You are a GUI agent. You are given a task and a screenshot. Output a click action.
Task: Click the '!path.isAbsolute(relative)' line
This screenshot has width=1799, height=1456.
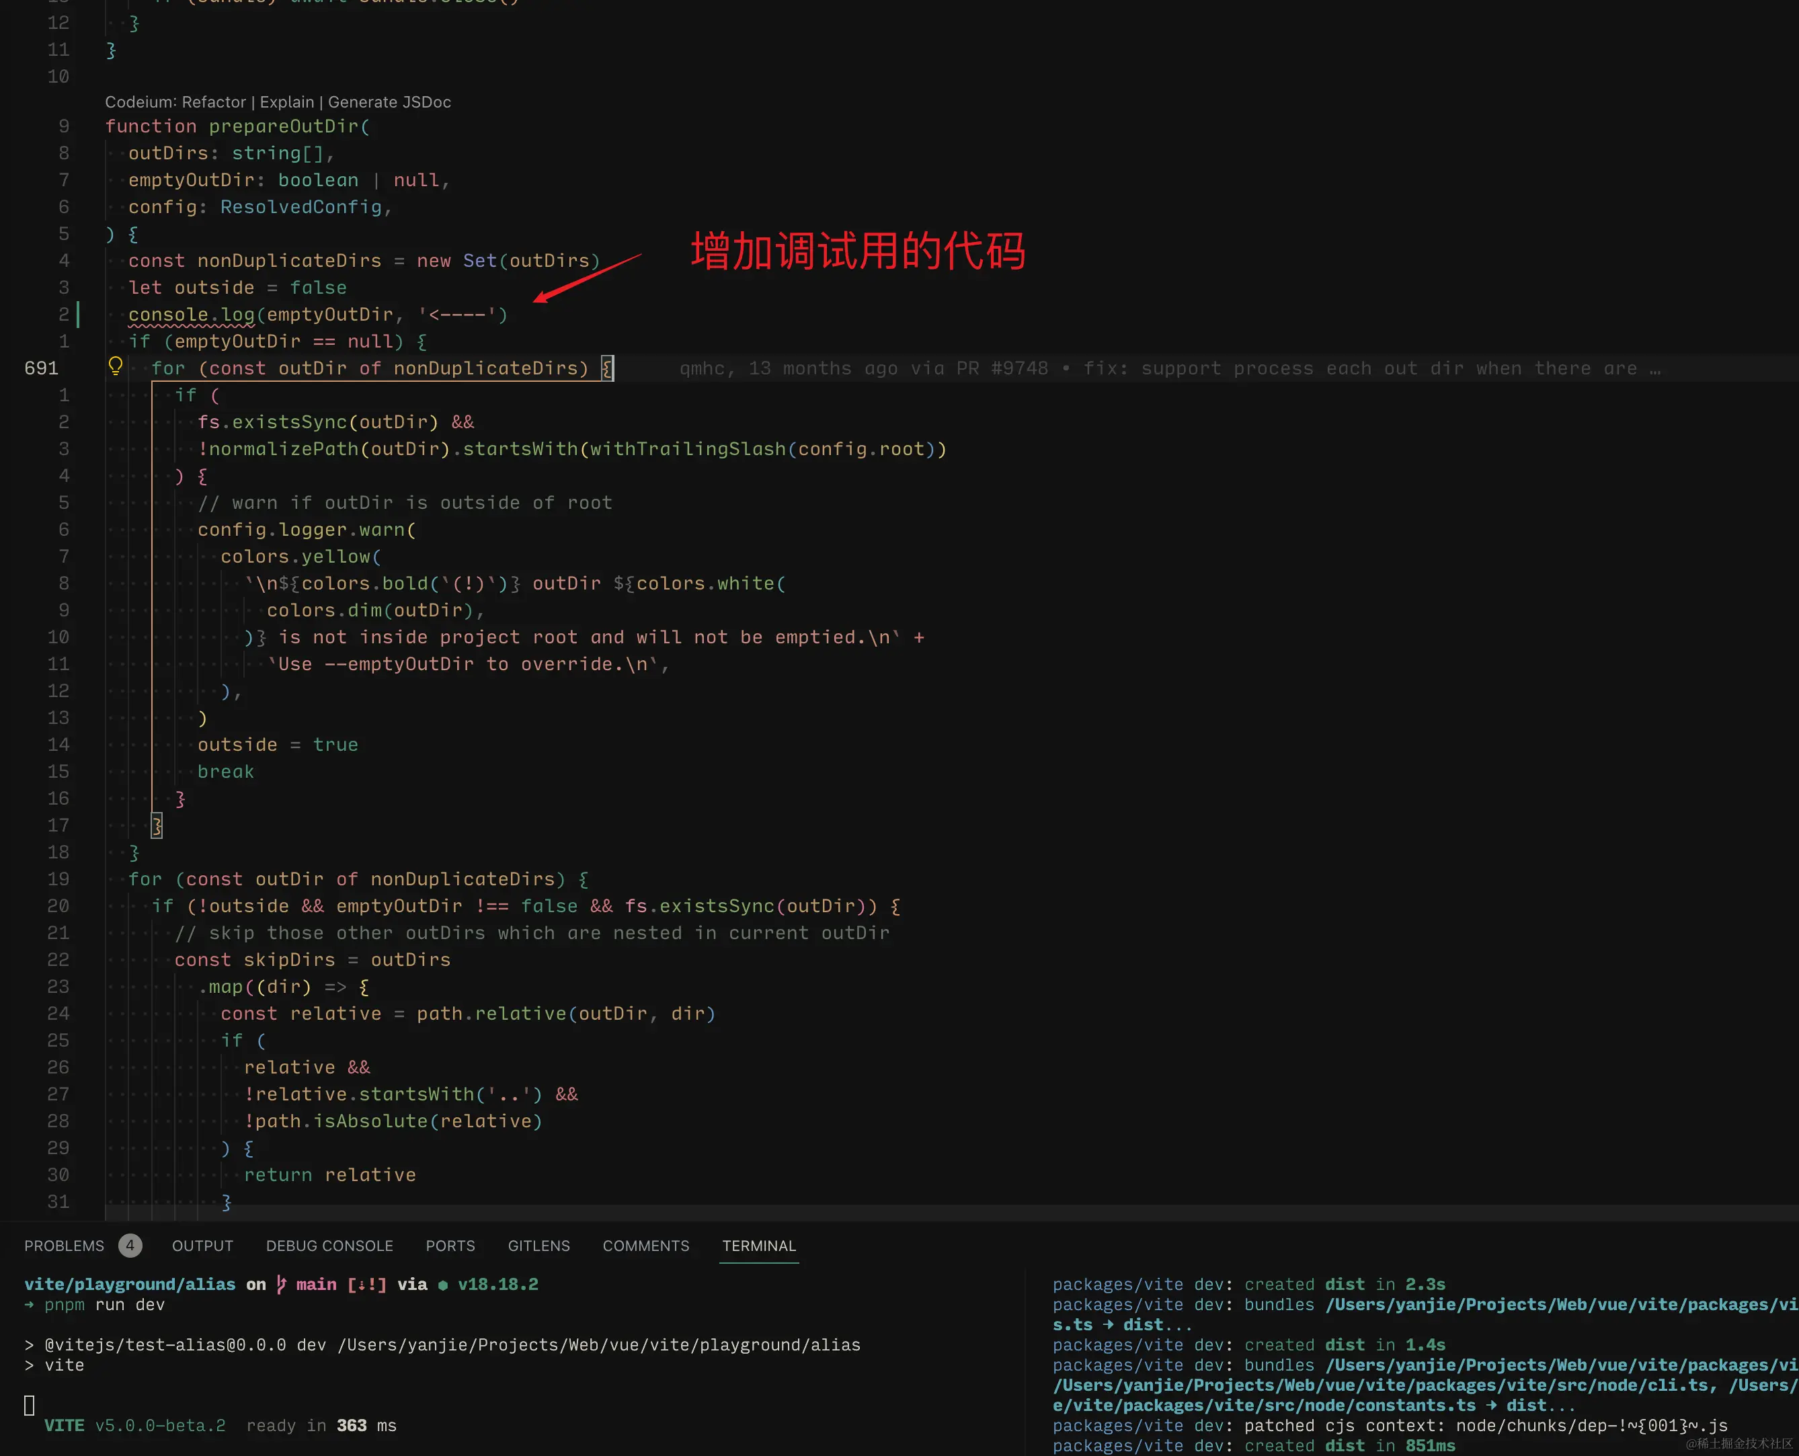(x=393, y=1121)
